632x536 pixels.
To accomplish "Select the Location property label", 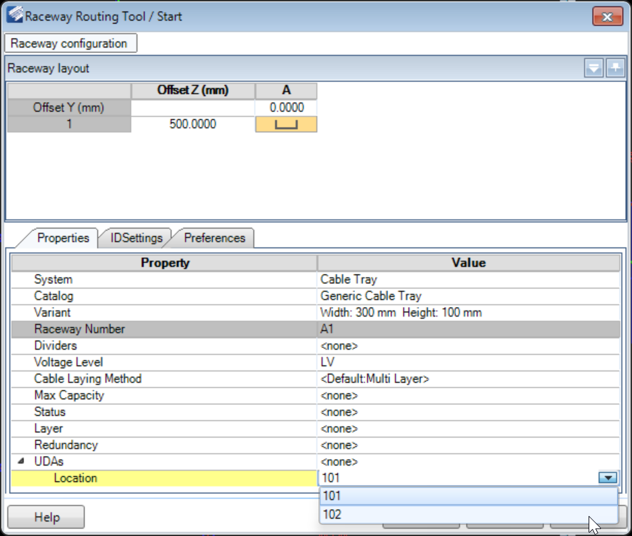I will (75, 478).
